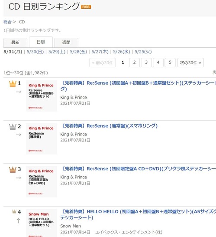
Task: Select the 日別 tab
Action: pos(41,42)
